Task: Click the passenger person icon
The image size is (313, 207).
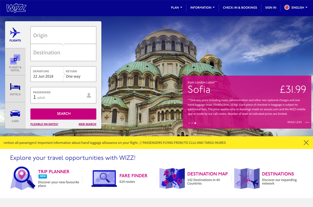Action: click(x=89, y=95)
